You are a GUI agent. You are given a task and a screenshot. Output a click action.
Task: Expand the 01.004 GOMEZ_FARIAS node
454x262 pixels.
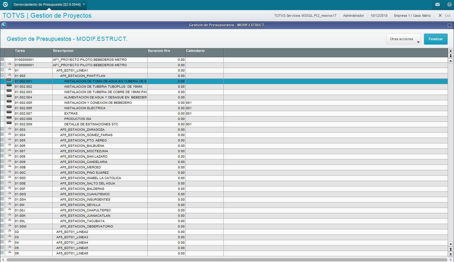pos(2,134)
